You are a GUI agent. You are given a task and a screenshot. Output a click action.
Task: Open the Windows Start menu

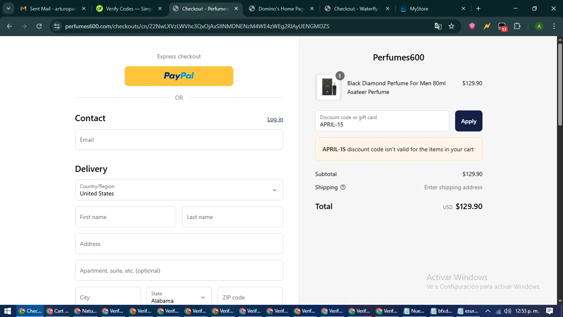[x=8, y=311]
